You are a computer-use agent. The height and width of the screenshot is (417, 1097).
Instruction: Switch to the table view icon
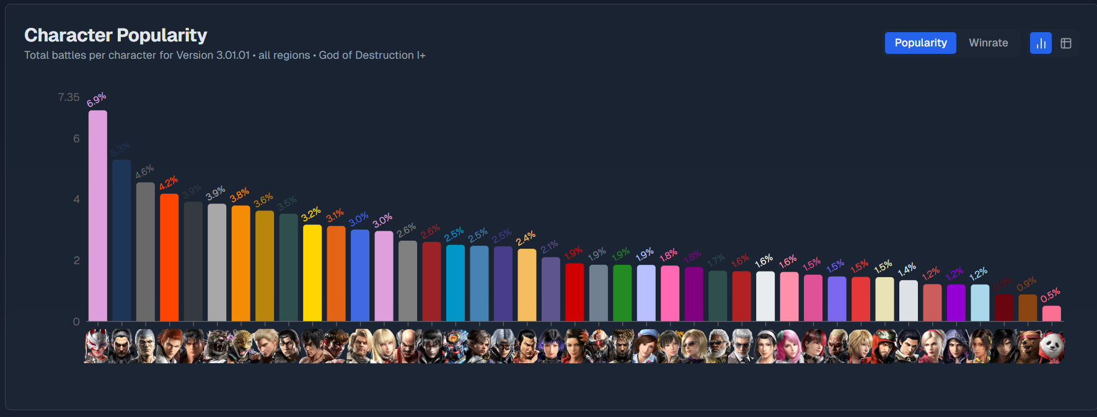[x=1066, y=43]
